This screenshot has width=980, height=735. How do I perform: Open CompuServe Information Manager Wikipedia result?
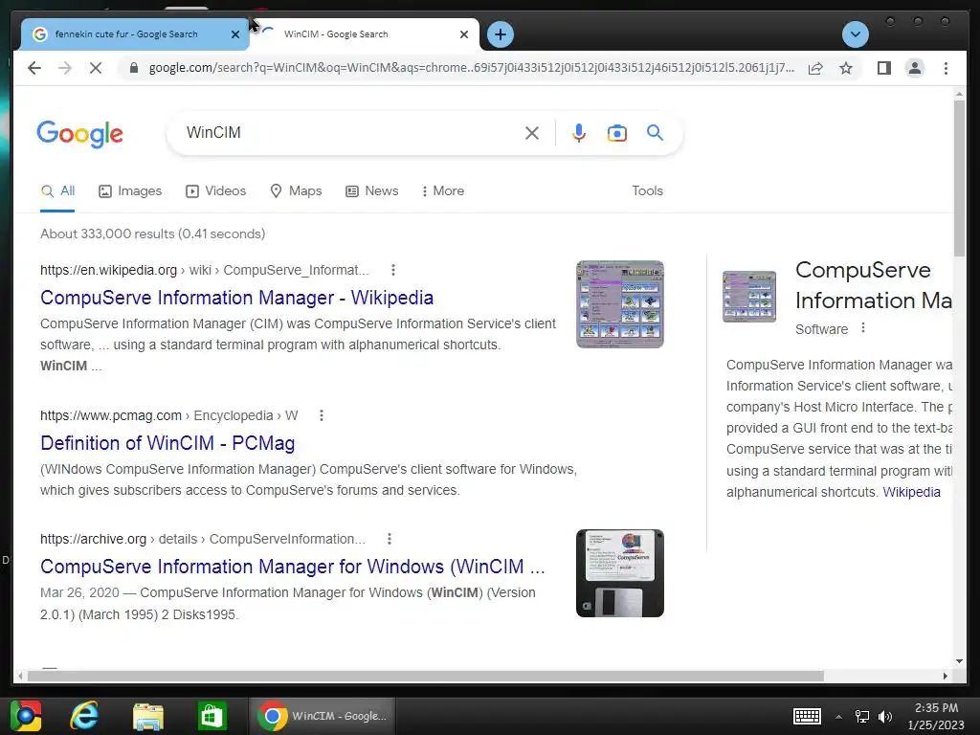click(237, 298)
